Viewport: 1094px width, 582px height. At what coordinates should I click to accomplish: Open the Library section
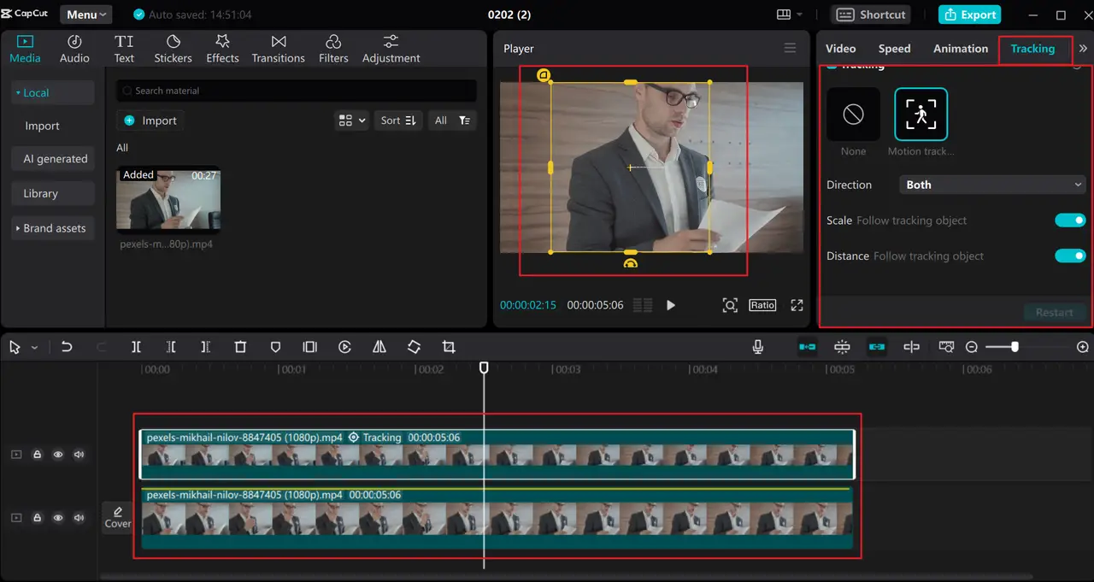[53, 193]
